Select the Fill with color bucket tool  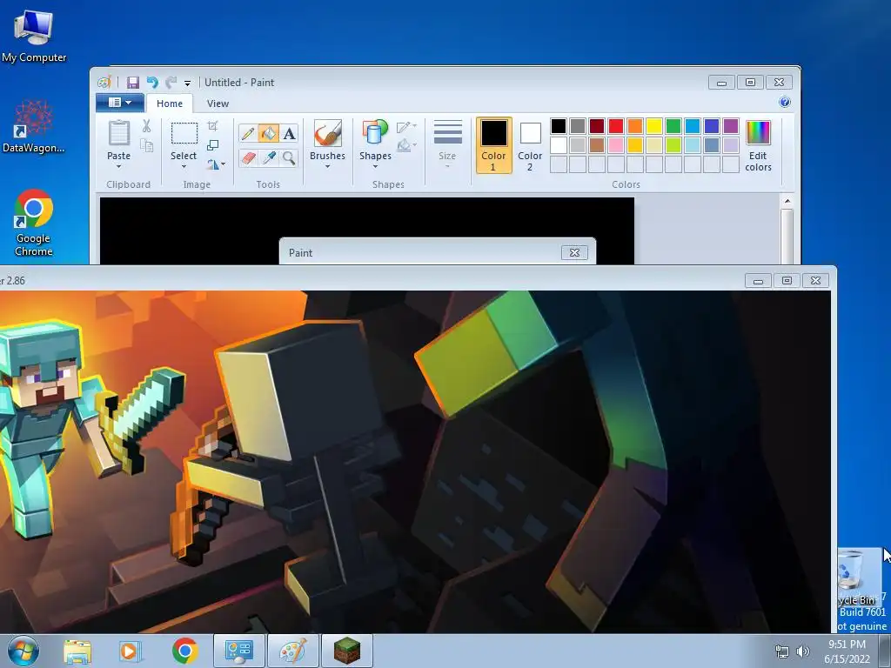point(268,133)
